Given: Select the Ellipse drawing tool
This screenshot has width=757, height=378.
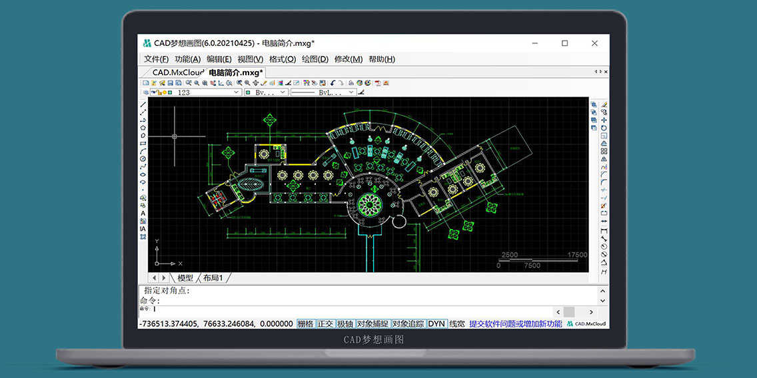Looking at the screenshot, I should (x=143, y=175).
